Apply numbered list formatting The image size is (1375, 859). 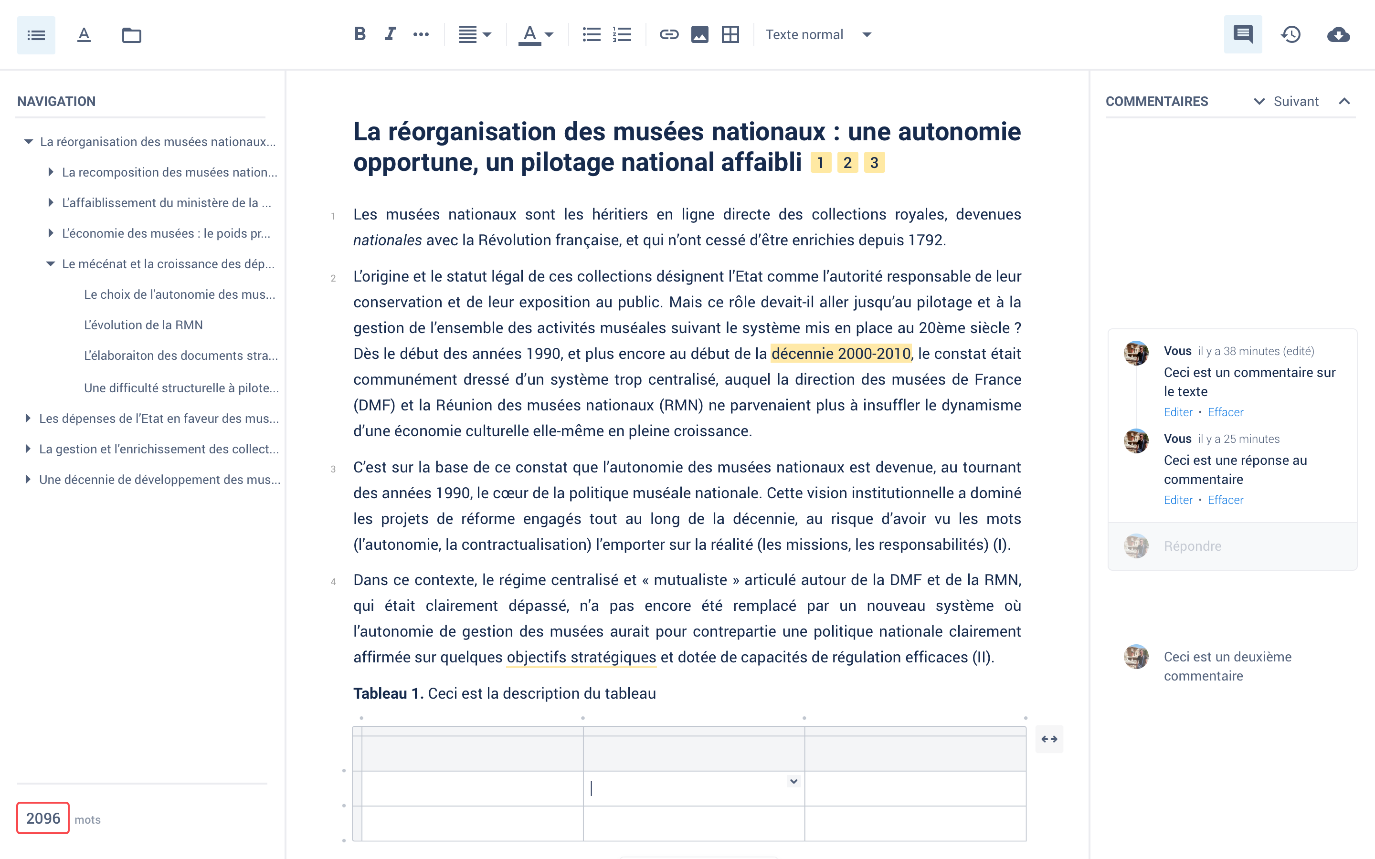tap(622, 35)
